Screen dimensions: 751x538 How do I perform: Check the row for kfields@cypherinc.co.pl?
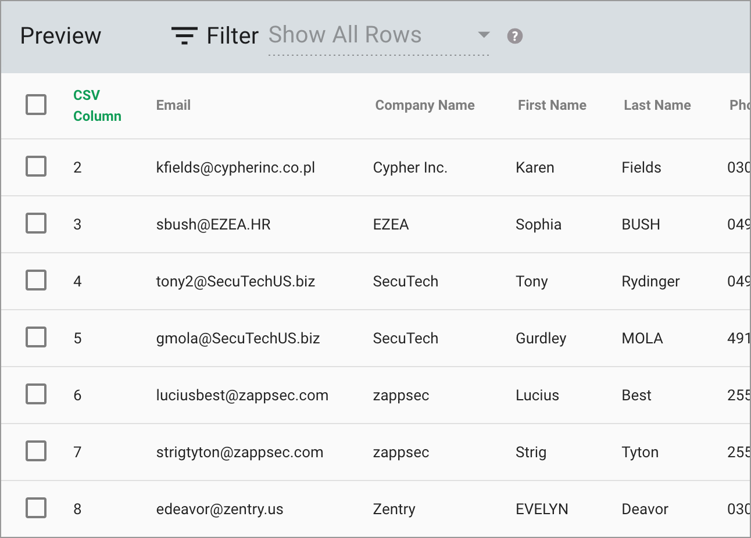35,167
